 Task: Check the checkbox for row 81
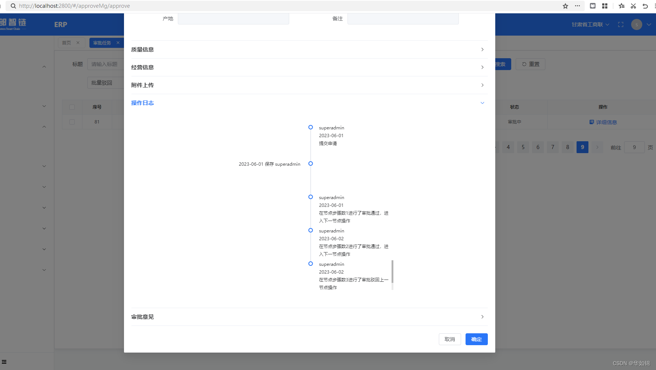pos(72,122)
